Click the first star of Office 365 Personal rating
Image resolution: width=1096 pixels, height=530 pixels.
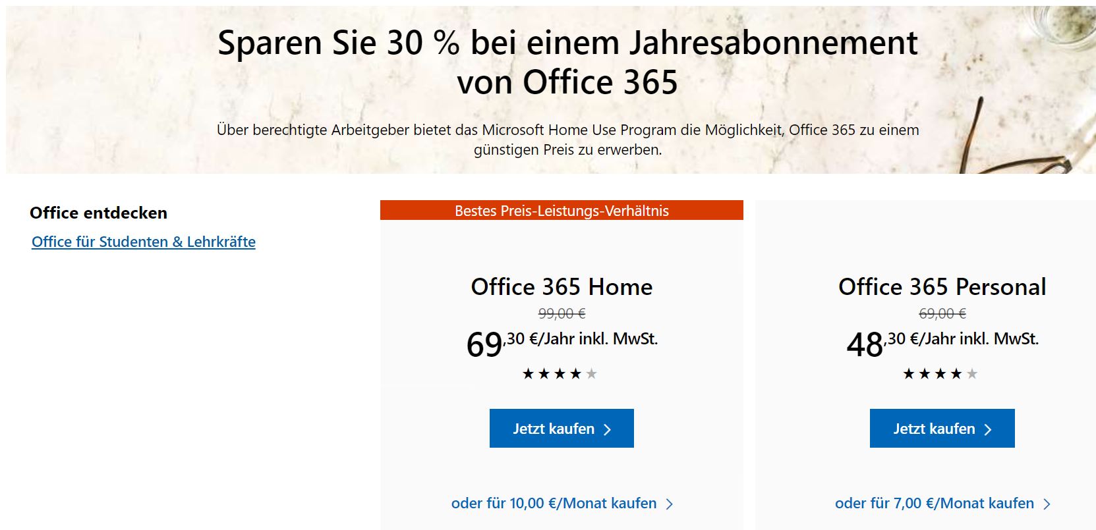pyautogui.click(x=909, y=374)
